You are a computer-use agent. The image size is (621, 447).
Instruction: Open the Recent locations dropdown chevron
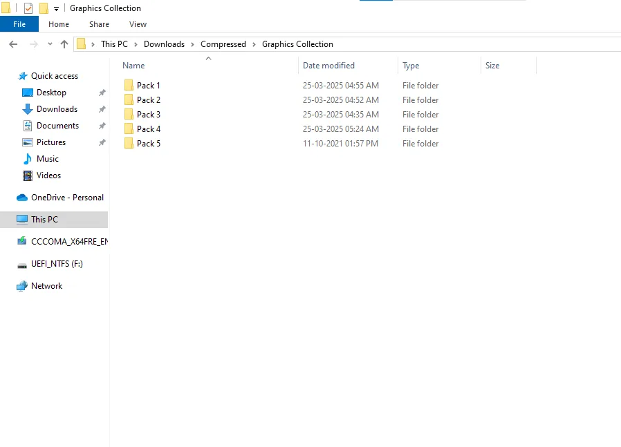[50, 44]
